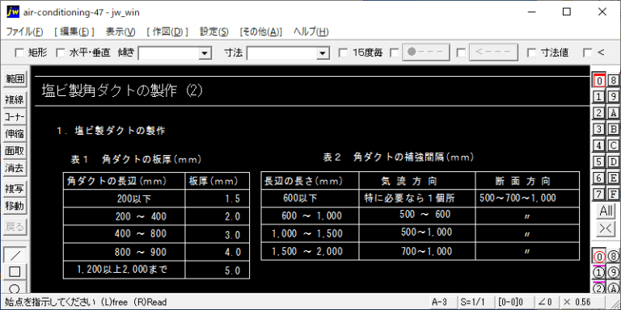Screen dimensions: 621x310
Task: Toggle the < checkbox at toolbar end
Action: [x=588, y=52]
